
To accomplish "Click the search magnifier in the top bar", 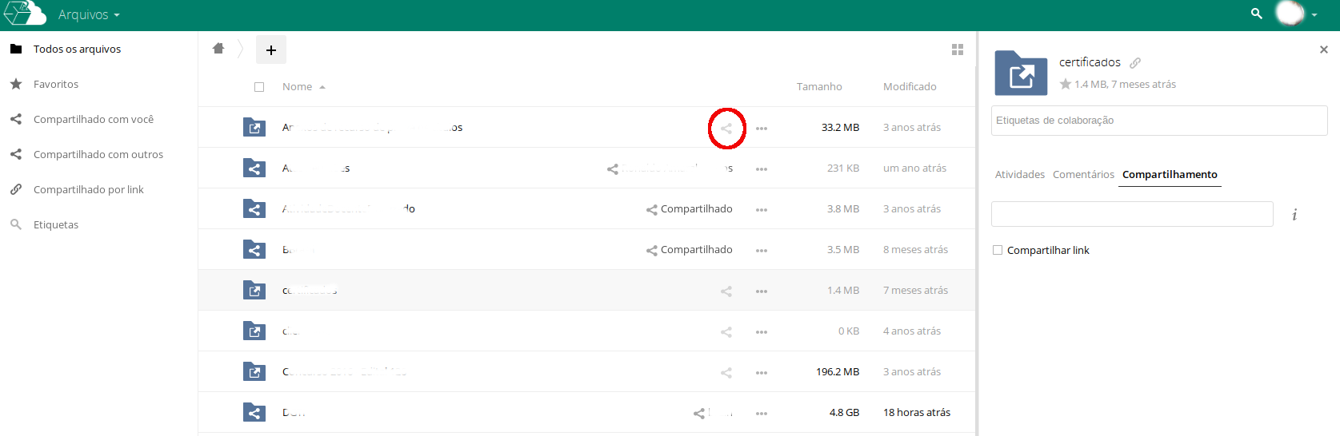I will click(x=1257, y=14).
